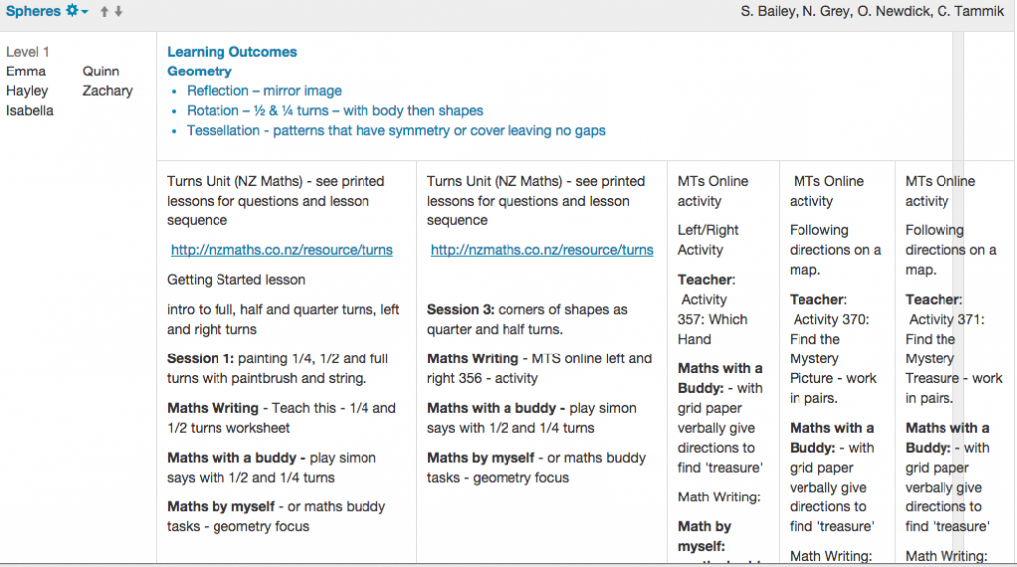Open the second nzmaths turns link
The width and height of the screenshot is (1017, 567).
tap(541, 250)
